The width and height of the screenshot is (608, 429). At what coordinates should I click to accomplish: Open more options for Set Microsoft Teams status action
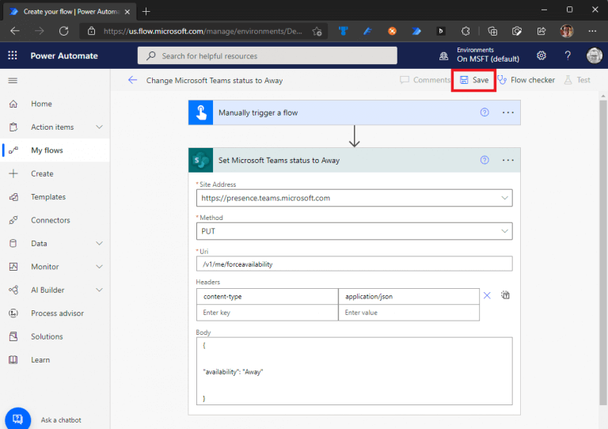coord(508,160)
